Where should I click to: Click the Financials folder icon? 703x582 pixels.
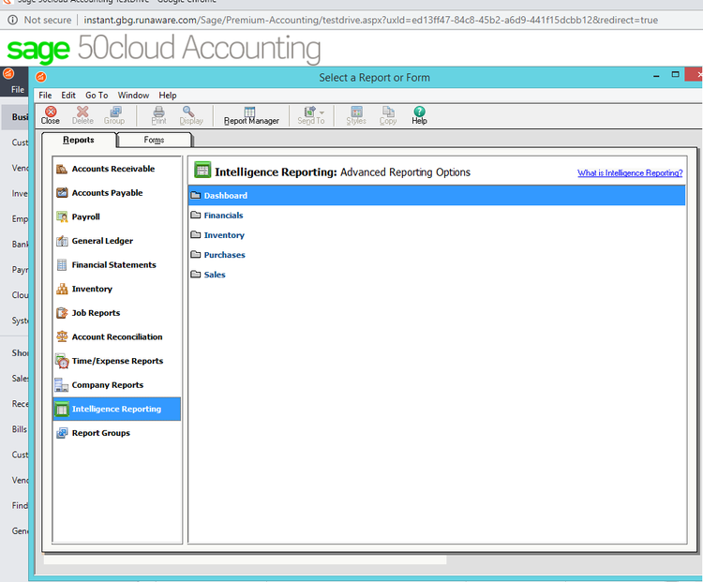196,215
